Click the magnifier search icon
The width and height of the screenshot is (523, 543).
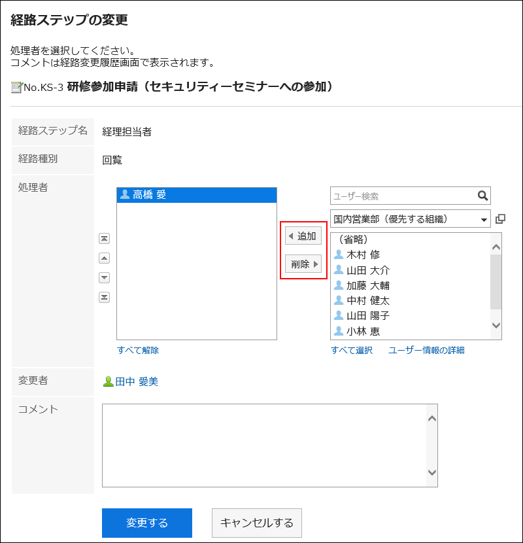(x=482, y=196)
